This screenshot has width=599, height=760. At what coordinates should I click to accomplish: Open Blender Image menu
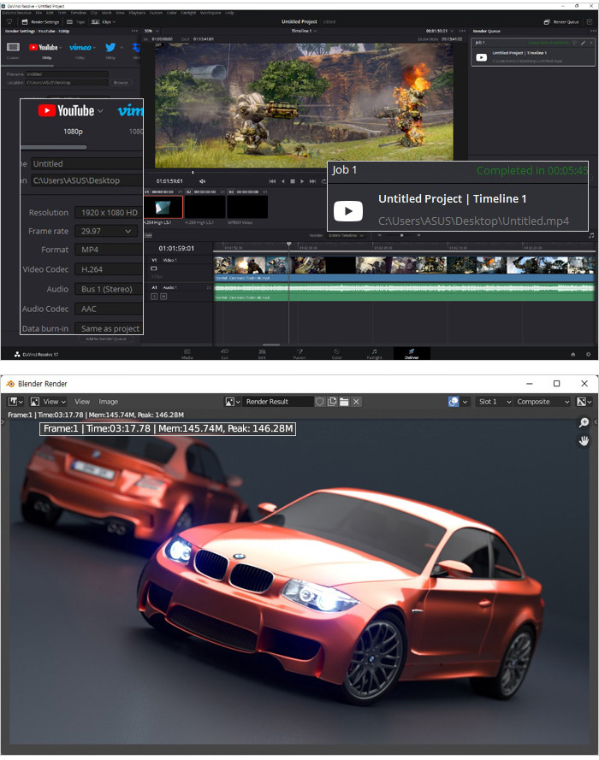click(109, 401)
